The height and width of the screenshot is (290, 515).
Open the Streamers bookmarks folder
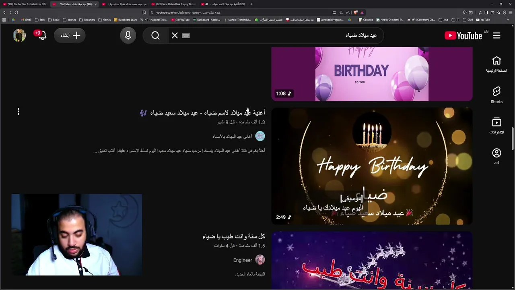(x=87, y=20)
